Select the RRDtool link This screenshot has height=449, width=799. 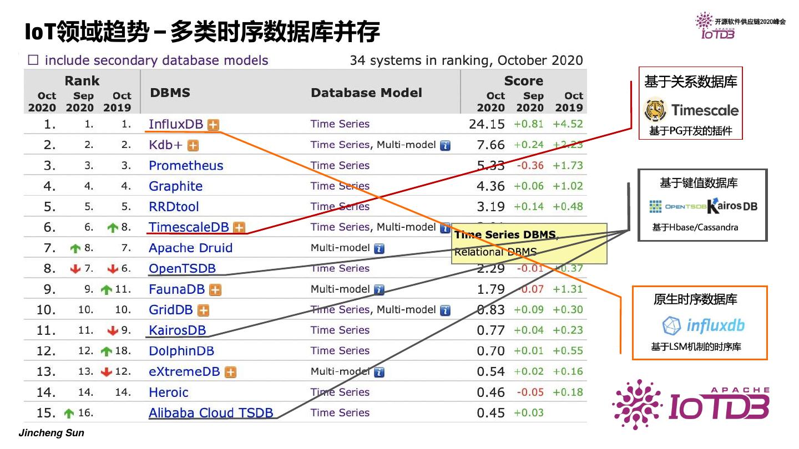pos(174,207)
